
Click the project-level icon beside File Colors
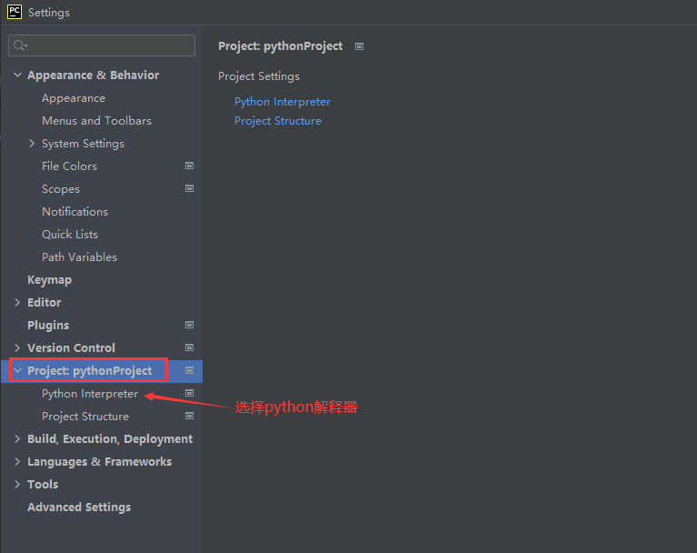point(189,166)
